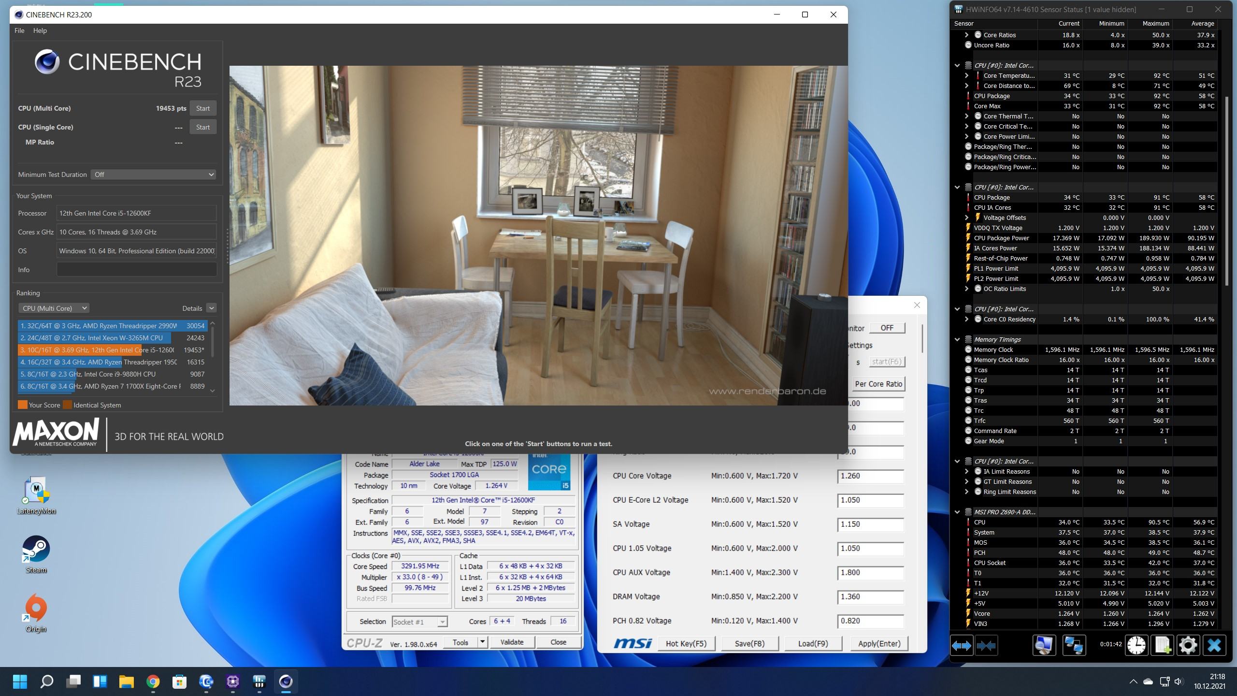Click CPU-Z Tools button
Screen dimensions: 1237x696
click(x=460, y=642)
